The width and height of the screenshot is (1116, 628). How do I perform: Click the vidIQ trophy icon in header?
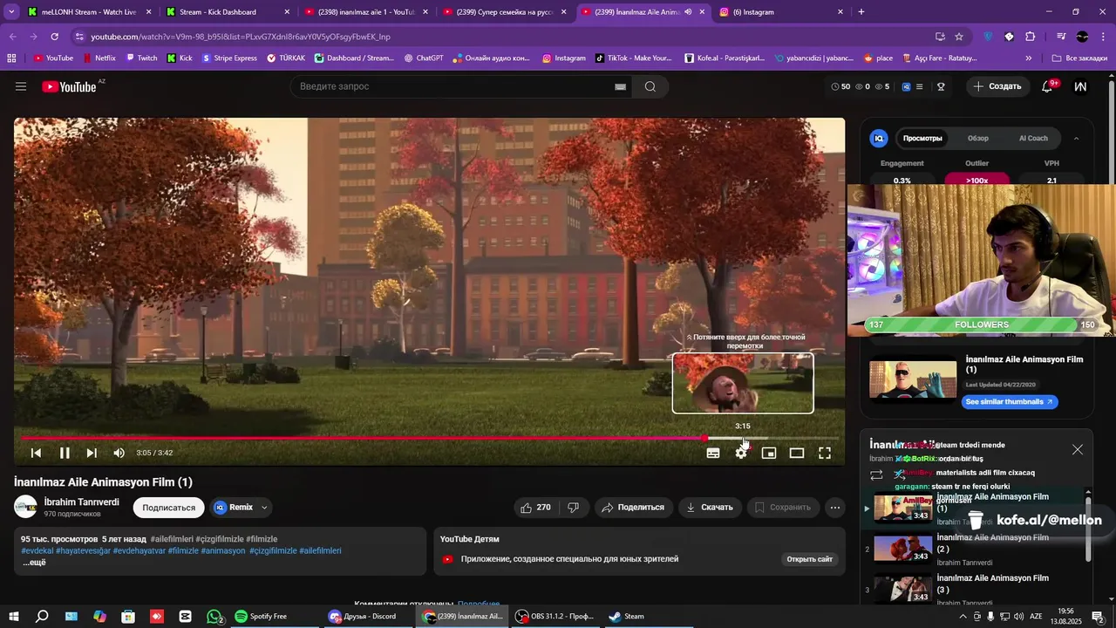click(942, 86)
